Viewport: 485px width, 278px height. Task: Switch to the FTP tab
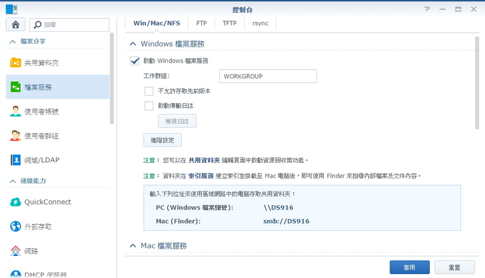(201, 23)
